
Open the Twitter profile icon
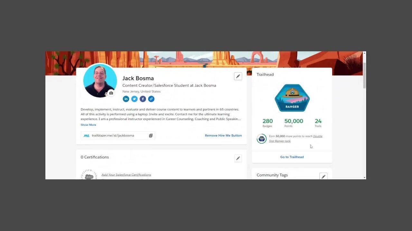coord(134,99)
